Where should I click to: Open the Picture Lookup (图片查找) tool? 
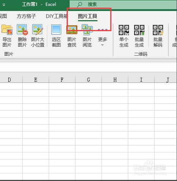(x=72, y=36)
